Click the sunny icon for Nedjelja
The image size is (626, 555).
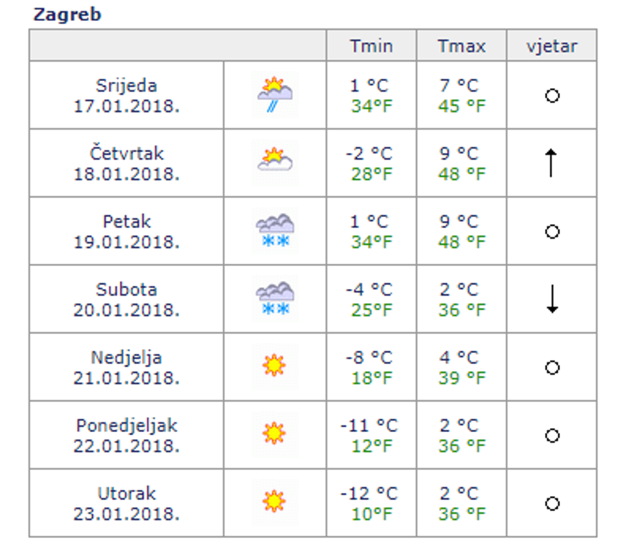point(274,366)
